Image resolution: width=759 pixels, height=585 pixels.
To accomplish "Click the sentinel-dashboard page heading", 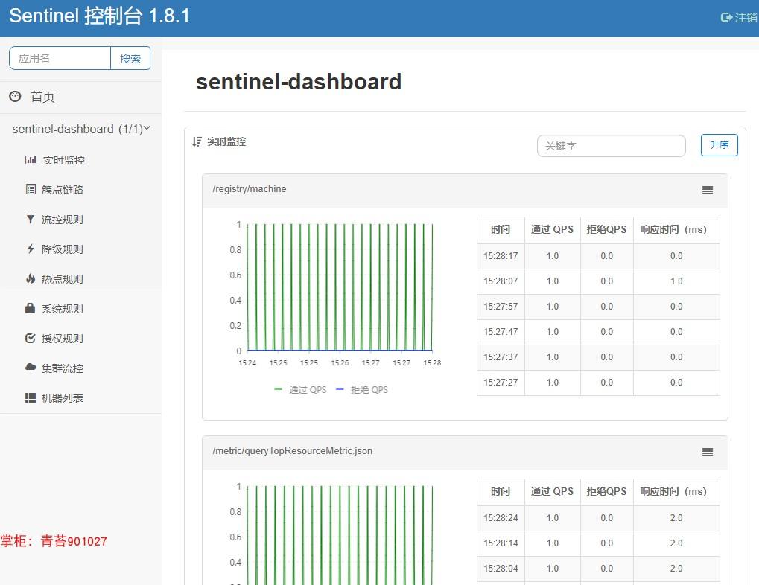I will tap(299, 81).
